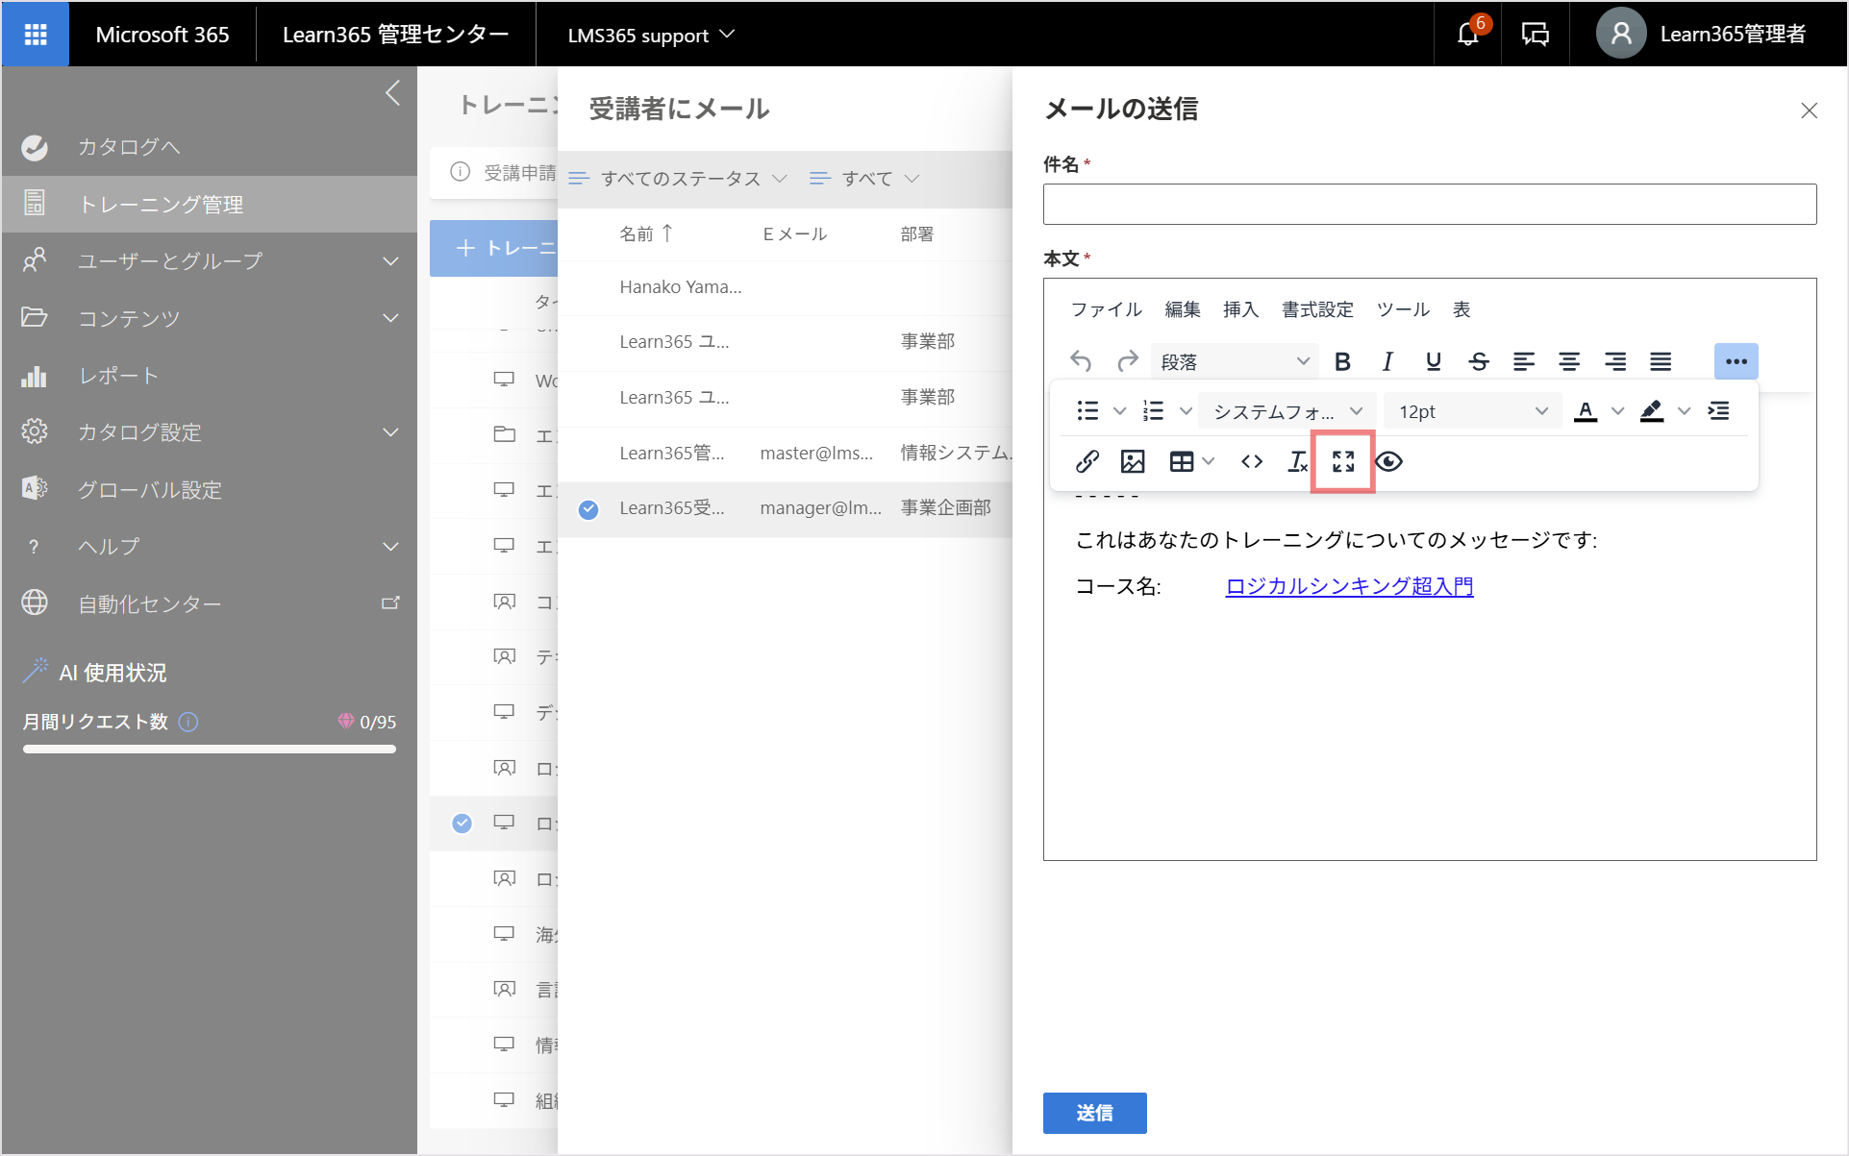
Task: Open the source code view icon
Action: click(1252, 462)
